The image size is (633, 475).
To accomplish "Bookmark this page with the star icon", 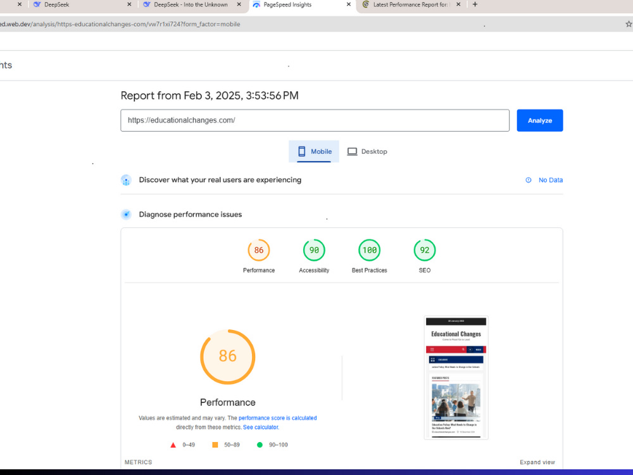I will (x=629, y=24).
